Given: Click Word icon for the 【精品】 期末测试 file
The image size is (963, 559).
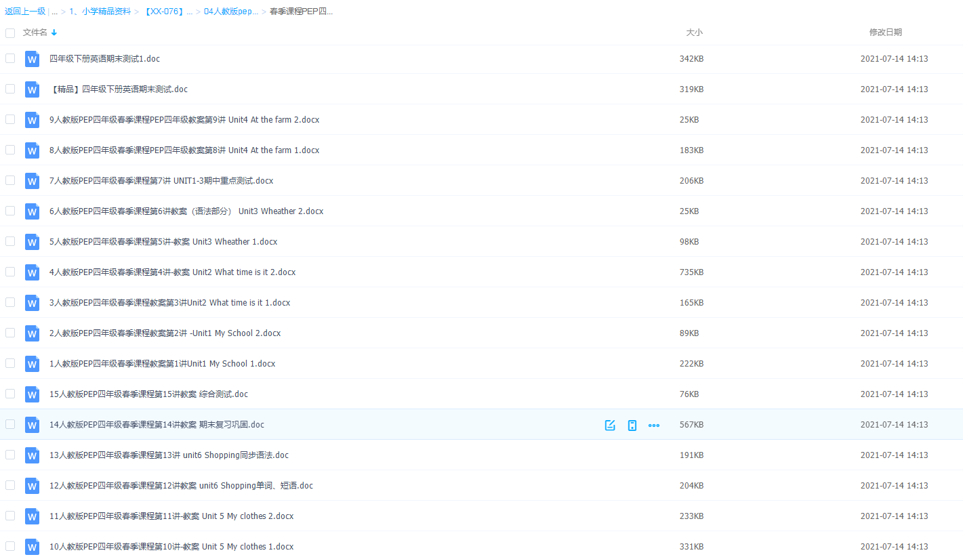Looking at the screenshot, I should pos(33,89).
